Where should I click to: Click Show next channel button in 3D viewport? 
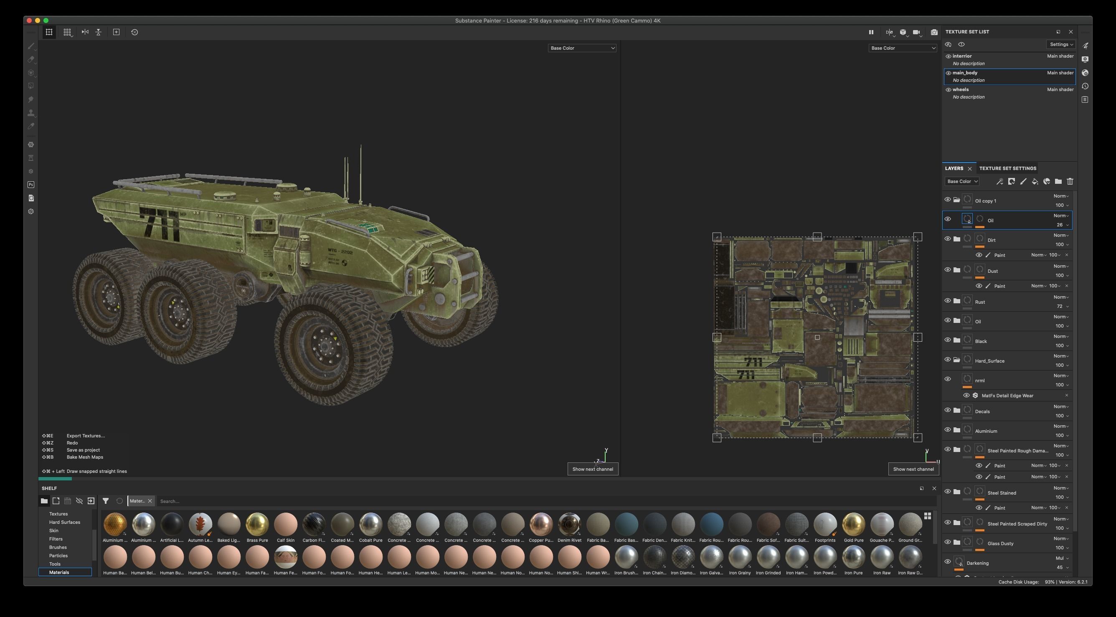click(593, 469)
